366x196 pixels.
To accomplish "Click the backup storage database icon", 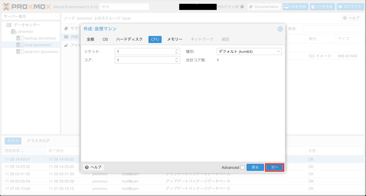I will [x=18, y=38].
